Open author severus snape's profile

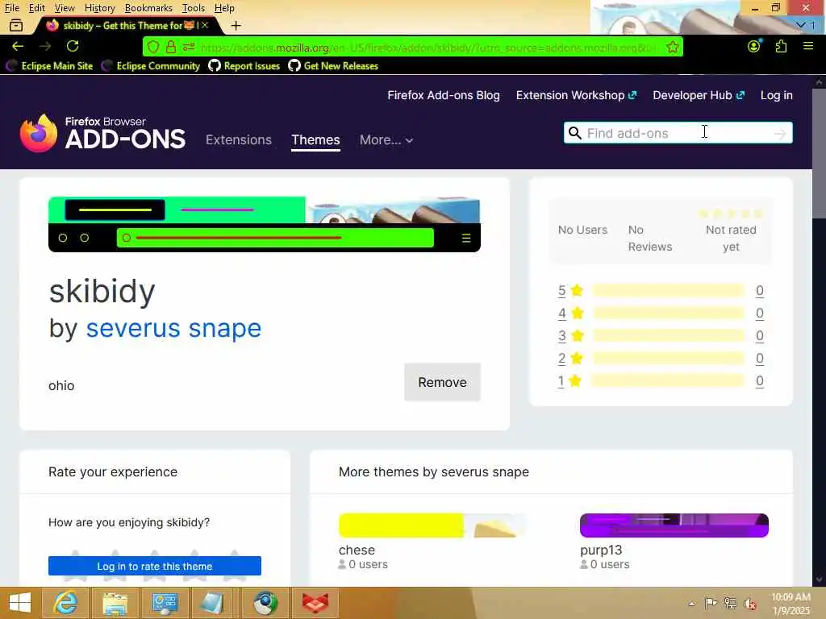click(173, 329)
